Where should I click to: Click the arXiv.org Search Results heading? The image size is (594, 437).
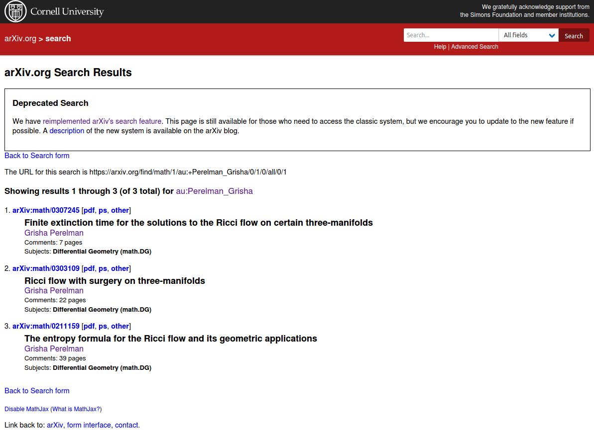[68, 72]
